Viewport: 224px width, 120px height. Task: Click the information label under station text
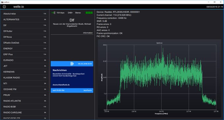[x=88, y=33]
